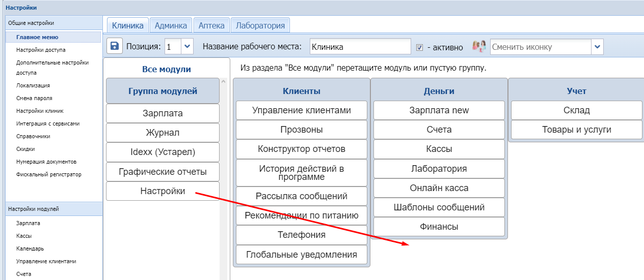Viewport: 644px width, 280px height.
Task: Open the Позиция dropdown arrow
Action: [187, 47]
